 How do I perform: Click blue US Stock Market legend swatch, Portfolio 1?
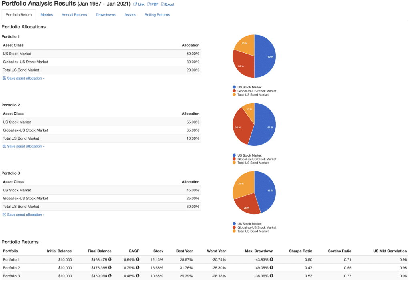click(x=234, y=87)
